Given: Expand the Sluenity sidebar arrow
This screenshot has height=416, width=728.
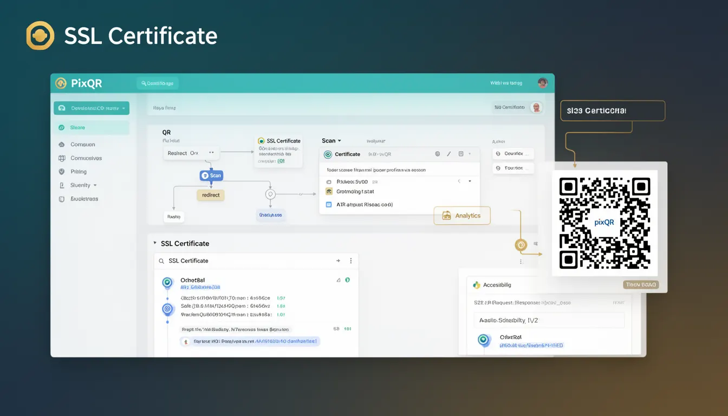Looking at the screenshot, I should 95,185.
